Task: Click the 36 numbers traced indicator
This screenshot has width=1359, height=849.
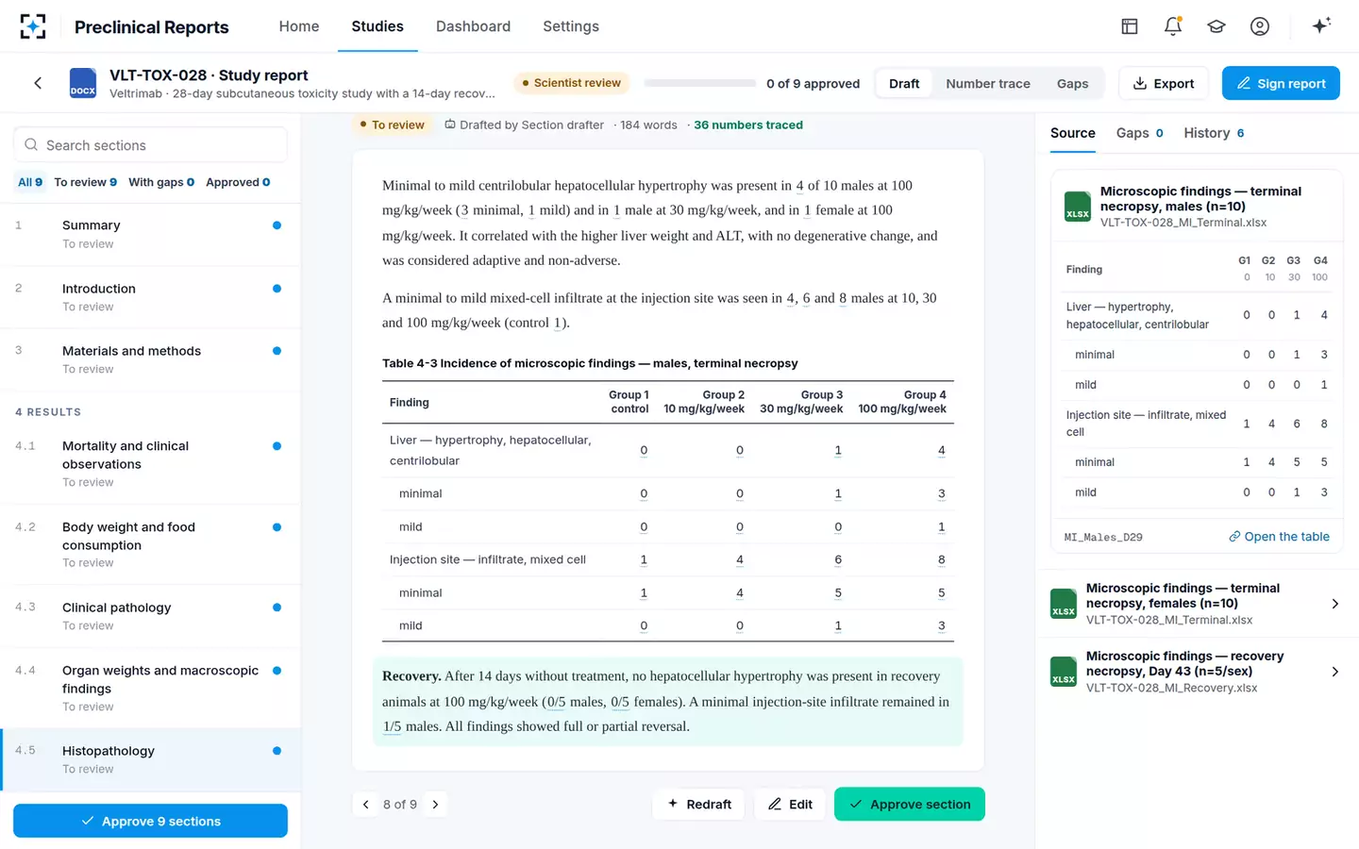Action: pos(748,125)
